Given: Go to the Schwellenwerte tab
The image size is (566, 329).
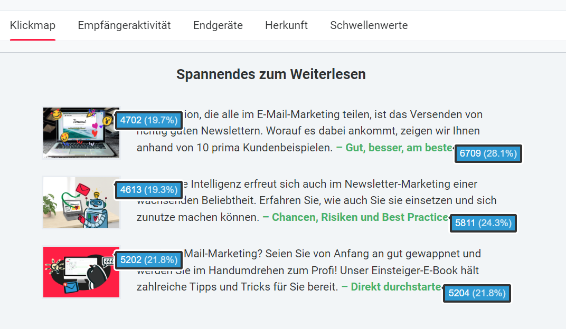Looking at the screenshot, I should pyautogui.click(x=369, y=25).
